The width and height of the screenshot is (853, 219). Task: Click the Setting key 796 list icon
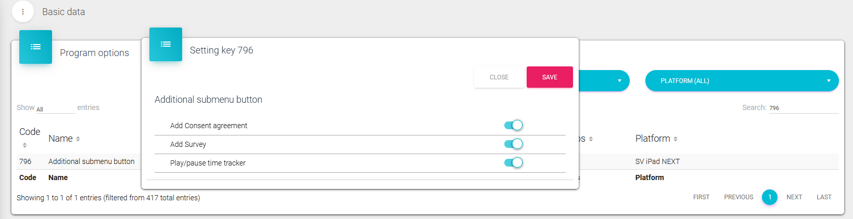165,44
